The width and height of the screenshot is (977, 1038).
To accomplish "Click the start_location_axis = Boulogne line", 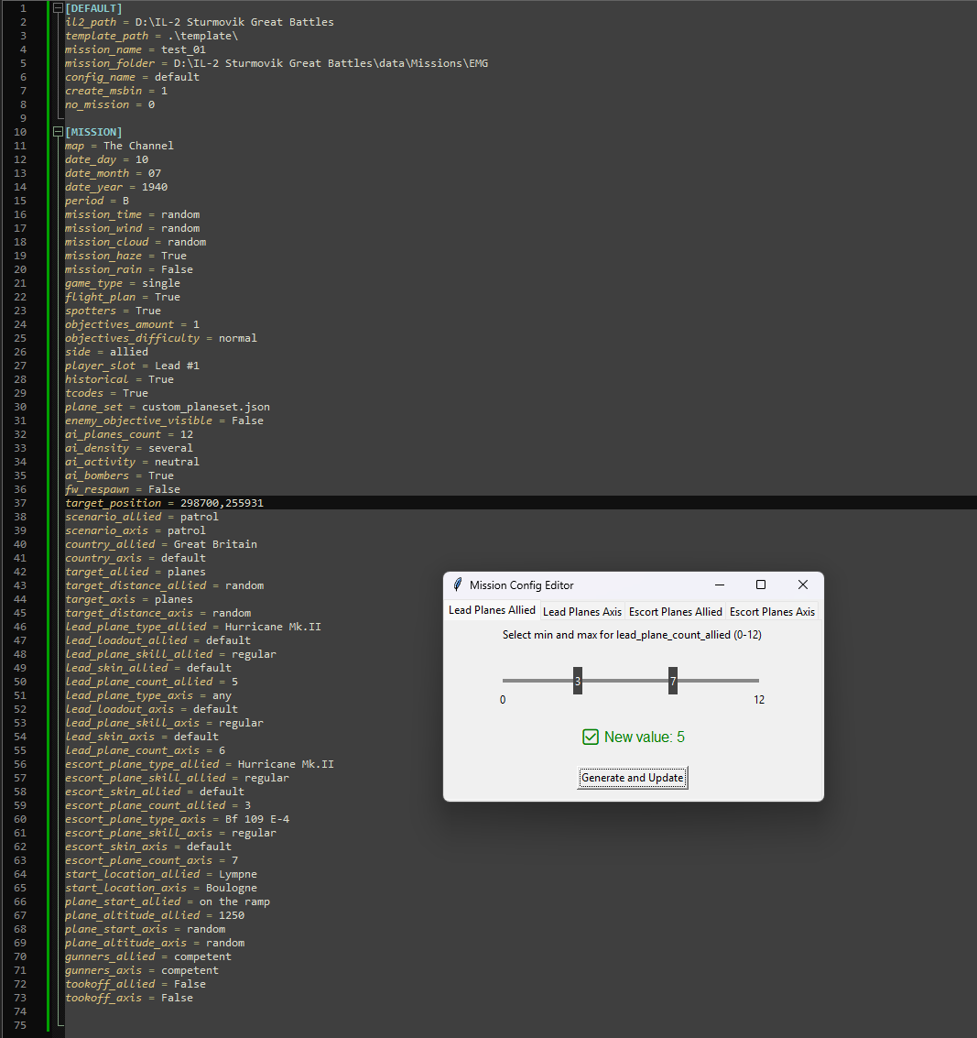I will [161, 888].
